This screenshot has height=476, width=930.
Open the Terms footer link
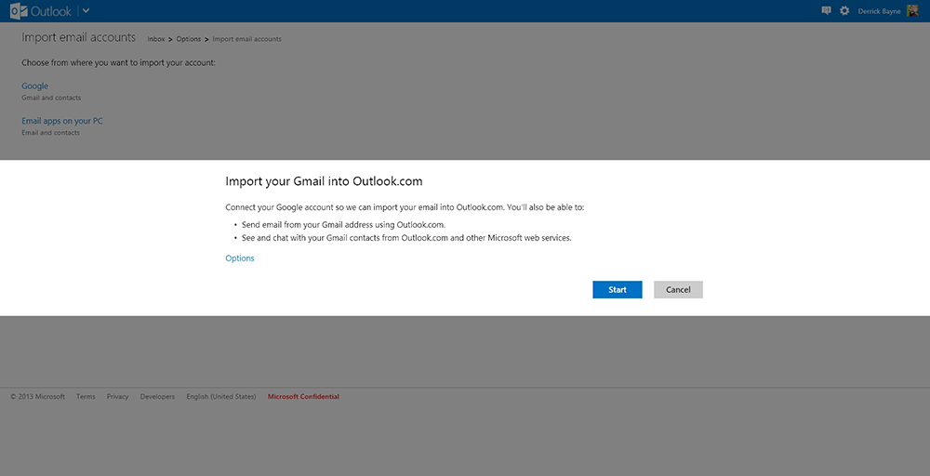[x=86, y=397]
